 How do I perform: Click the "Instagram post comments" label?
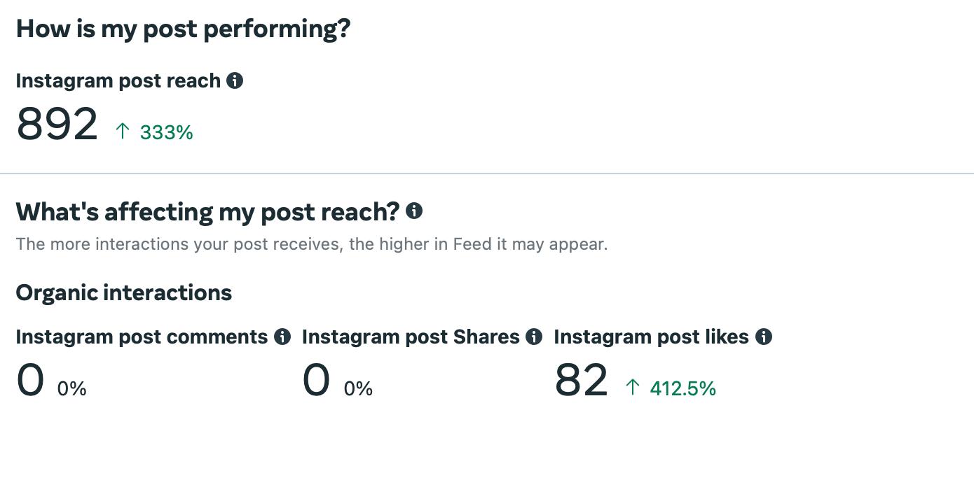tap(142, 337)
